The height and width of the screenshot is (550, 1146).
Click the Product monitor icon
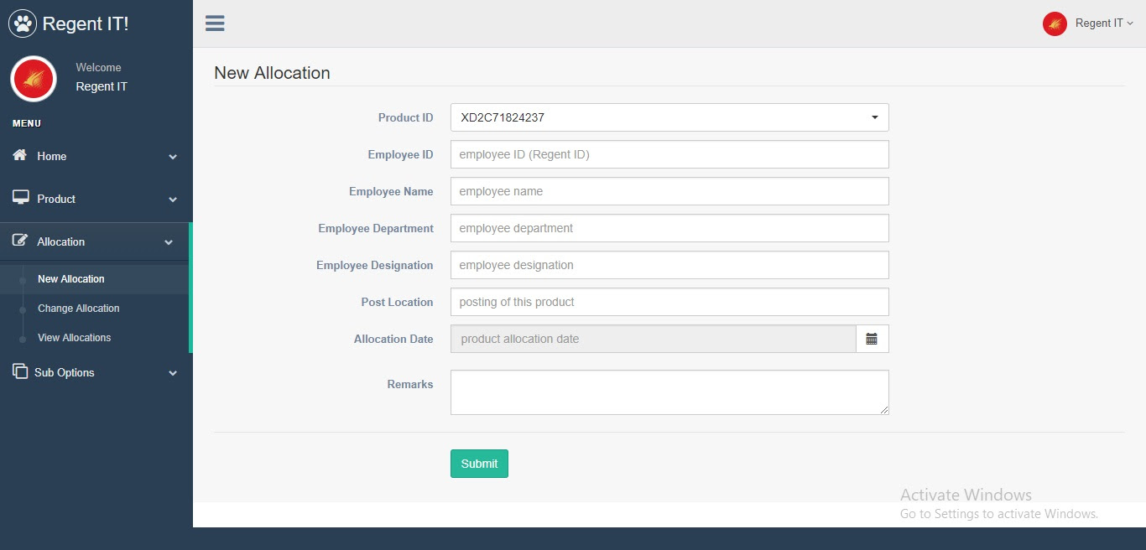[20, 198]
